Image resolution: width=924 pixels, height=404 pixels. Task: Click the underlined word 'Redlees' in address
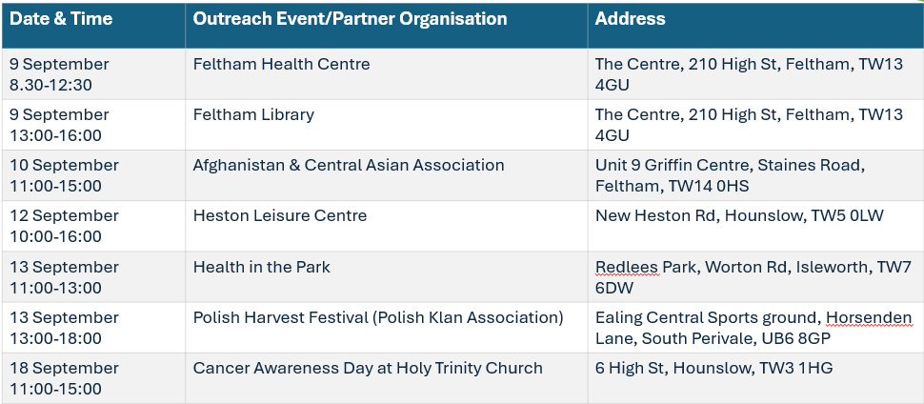pyautogui.click(x=627, y=267)
